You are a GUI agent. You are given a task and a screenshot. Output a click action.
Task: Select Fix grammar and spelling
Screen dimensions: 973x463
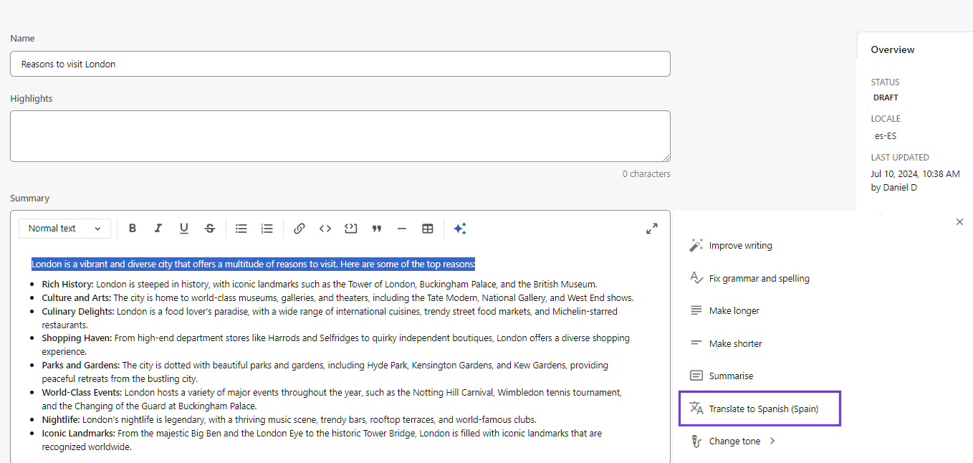point(759,278)
